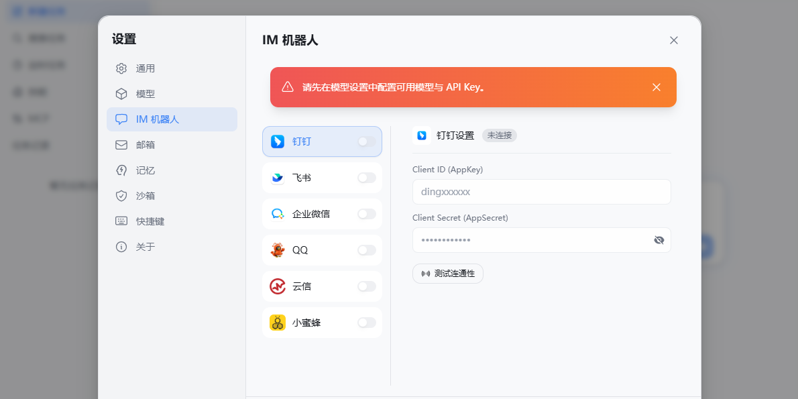The image size is (798, 399).
Task: Dismiss the red API Key alert banner
Action: pyautogui.click(x=657, y=87)
